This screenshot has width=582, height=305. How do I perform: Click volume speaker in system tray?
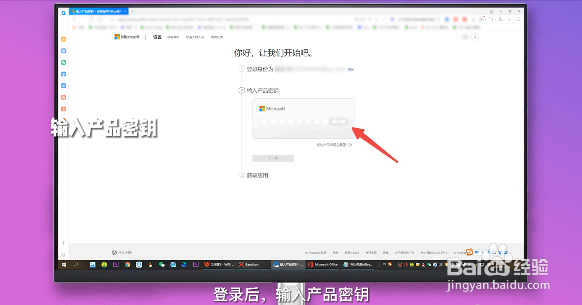click(x=440, y=265)
